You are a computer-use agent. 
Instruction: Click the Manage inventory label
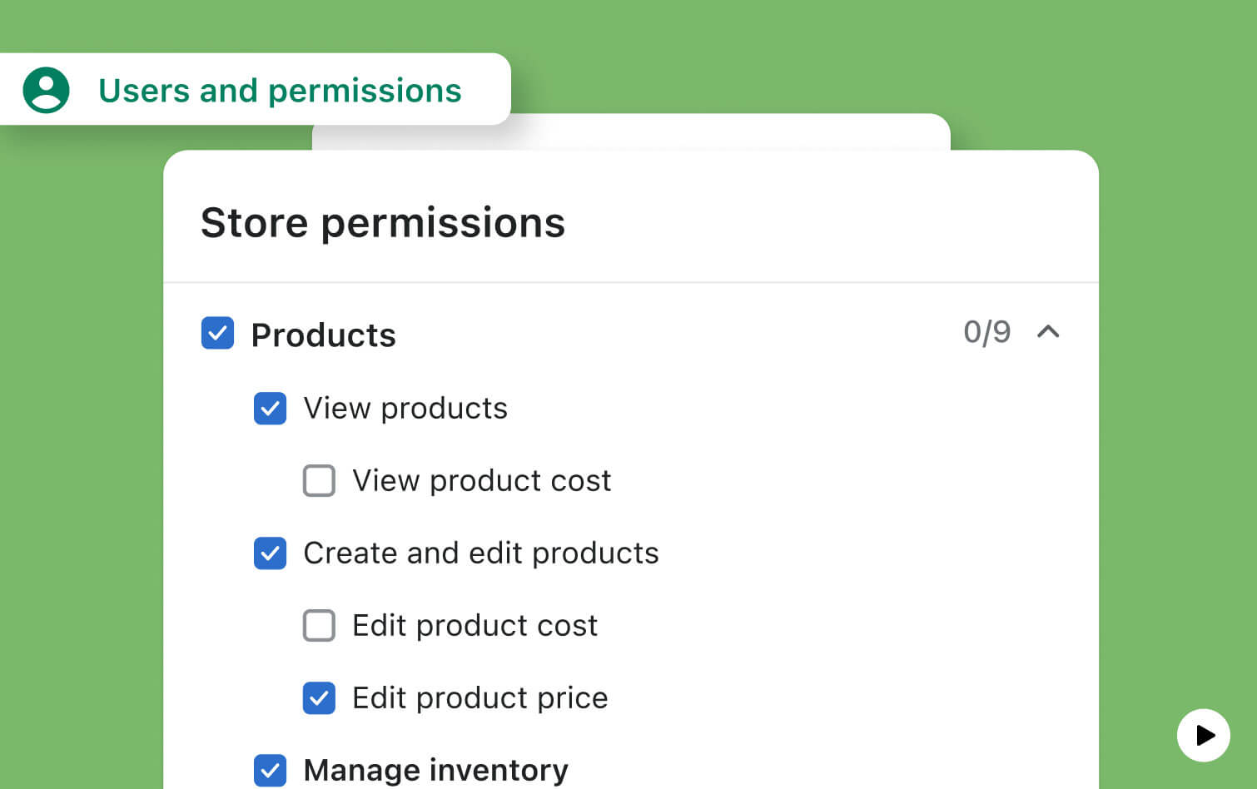[x=435, y=770]
